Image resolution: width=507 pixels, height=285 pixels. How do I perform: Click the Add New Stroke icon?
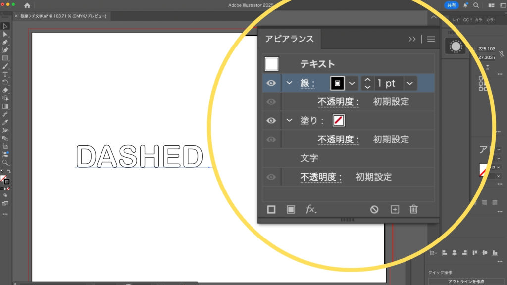271,209
